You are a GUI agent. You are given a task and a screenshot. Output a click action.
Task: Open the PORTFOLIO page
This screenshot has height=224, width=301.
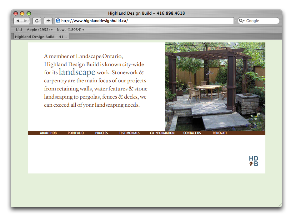pyautogui.click(x=76, y=133)
